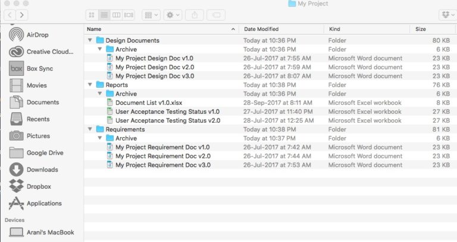
Task: Sort by the Size column header
Action: coord(433,29)
